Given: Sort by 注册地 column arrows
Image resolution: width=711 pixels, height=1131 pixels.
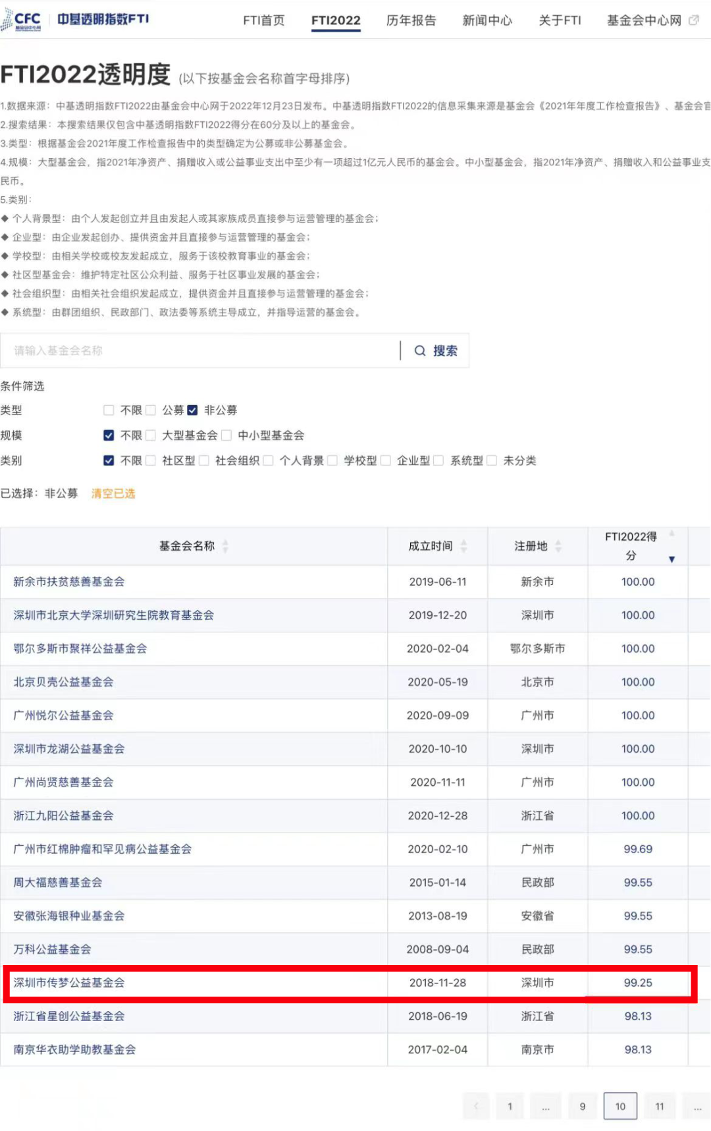Looking at the screenshot, I should (558, 546).
